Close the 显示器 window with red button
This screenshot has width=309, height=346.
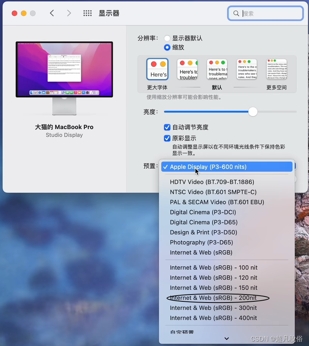point(14,13)
